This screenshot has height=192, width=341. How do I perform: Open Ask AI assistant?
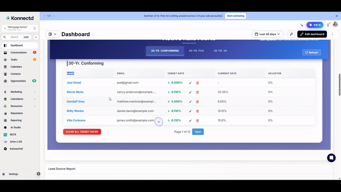pyautogui.click(x=315, y=25)
